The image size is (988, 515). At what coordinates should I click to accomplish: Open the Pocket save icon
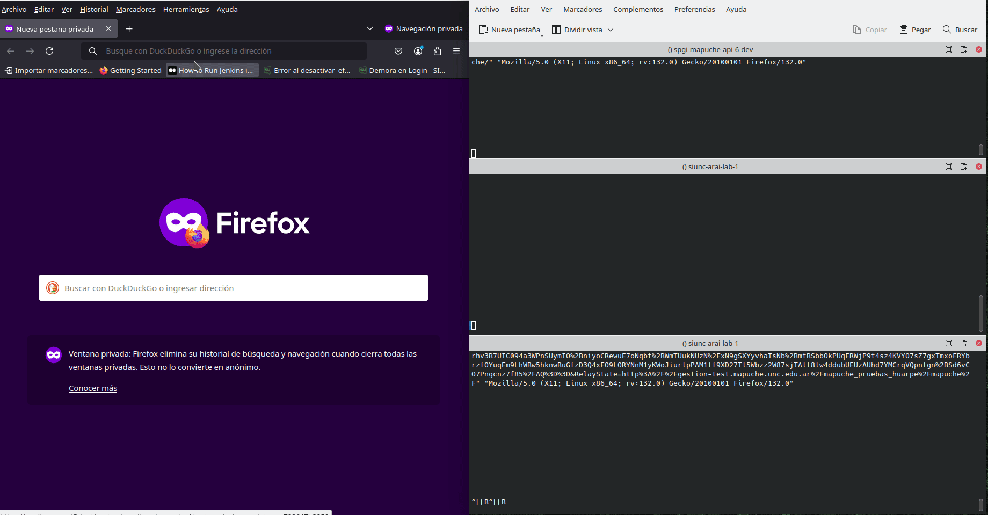(x=398, y=51)
